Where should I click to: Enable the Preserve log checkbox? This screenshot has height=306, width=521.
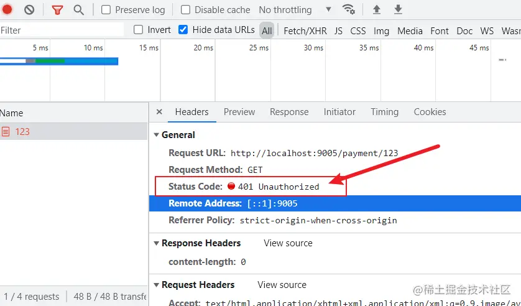point(106,10)
